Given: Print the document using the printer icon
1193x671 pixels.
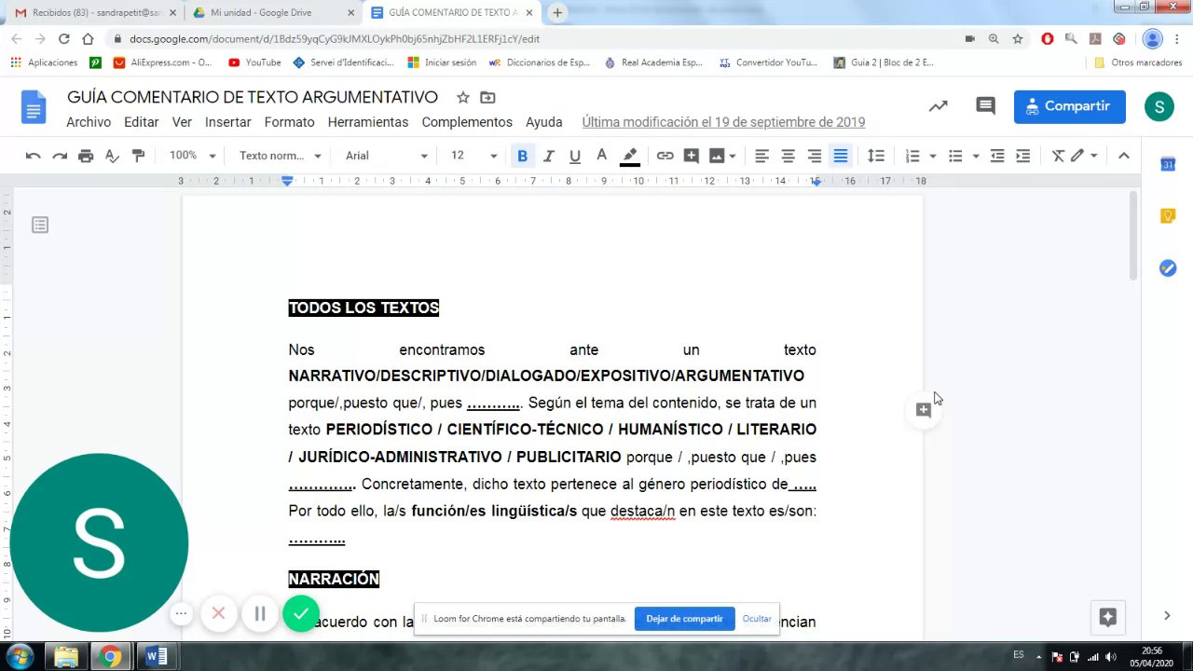Looking at the screenshot, I should pyautogui.click(x=86, y=156).
